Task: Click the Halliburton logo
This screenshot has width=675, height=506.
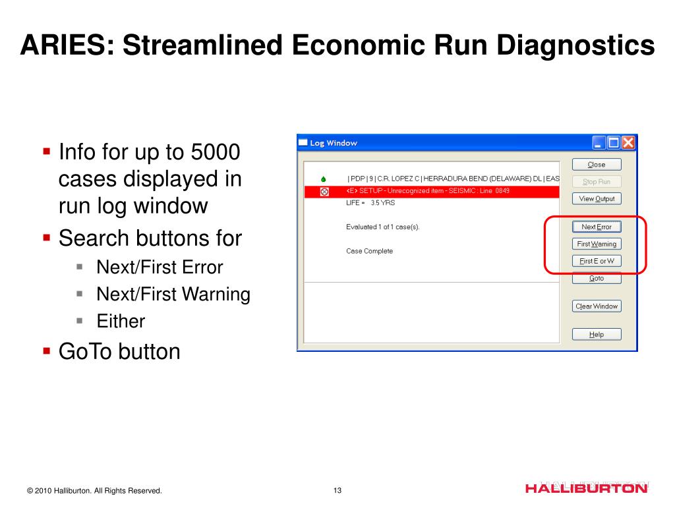Action: (x=586, y=488)
